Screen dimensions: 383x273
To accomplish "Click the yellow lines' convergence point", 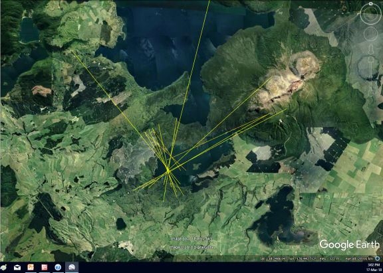I will [168, 170].
